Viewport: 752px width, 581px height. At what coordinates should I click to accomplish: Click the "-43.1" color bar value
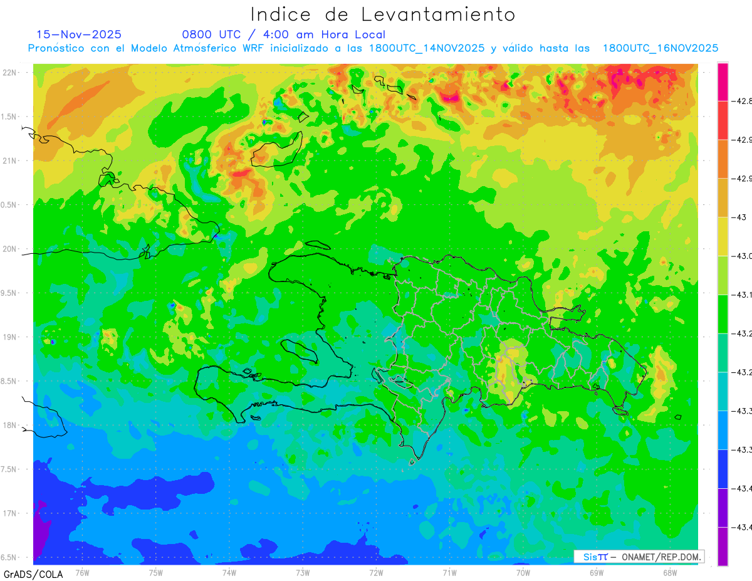(743, 295)
